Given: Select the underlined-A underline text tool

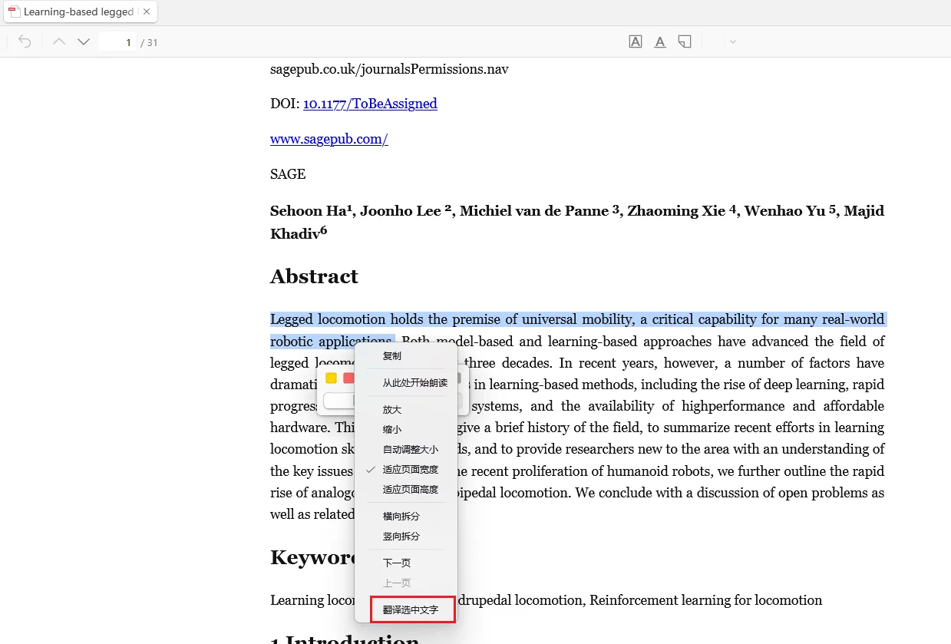Looking at the screenshot, I should (x=659, y=41).
